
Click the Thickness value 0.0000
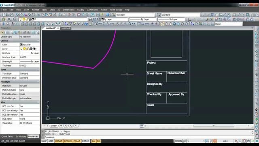coord(30,66)
